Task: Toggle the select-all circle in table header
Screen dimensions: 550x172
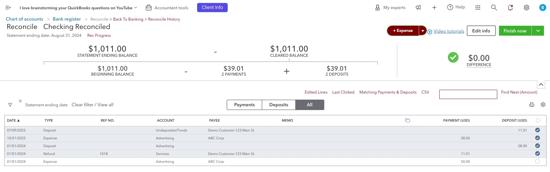Action: tap(538, 120)
